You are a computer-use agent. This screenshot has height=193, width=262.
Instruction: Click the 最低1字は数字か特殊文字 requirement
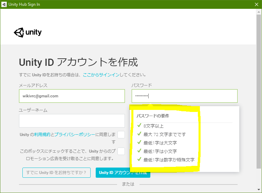(x=169, y=160)
